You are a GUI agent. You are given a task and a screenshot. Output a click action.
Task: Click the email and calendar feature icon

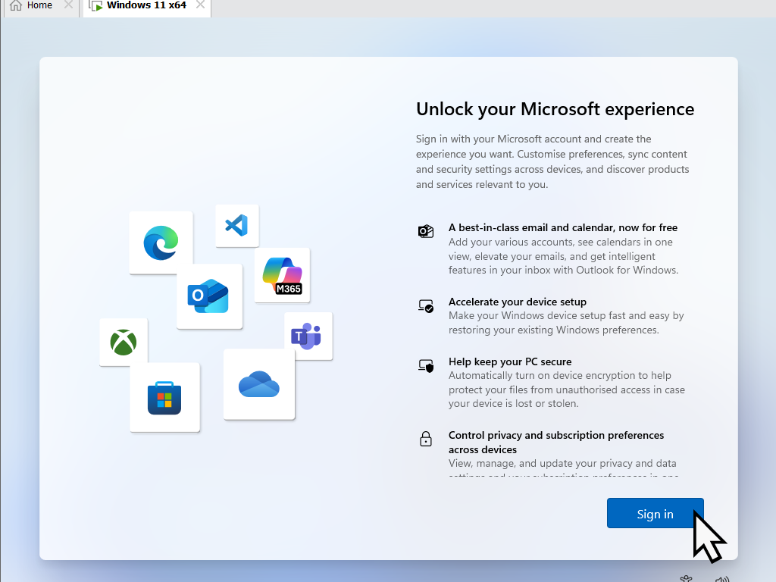pyautogui.click(x=426, y=230)
